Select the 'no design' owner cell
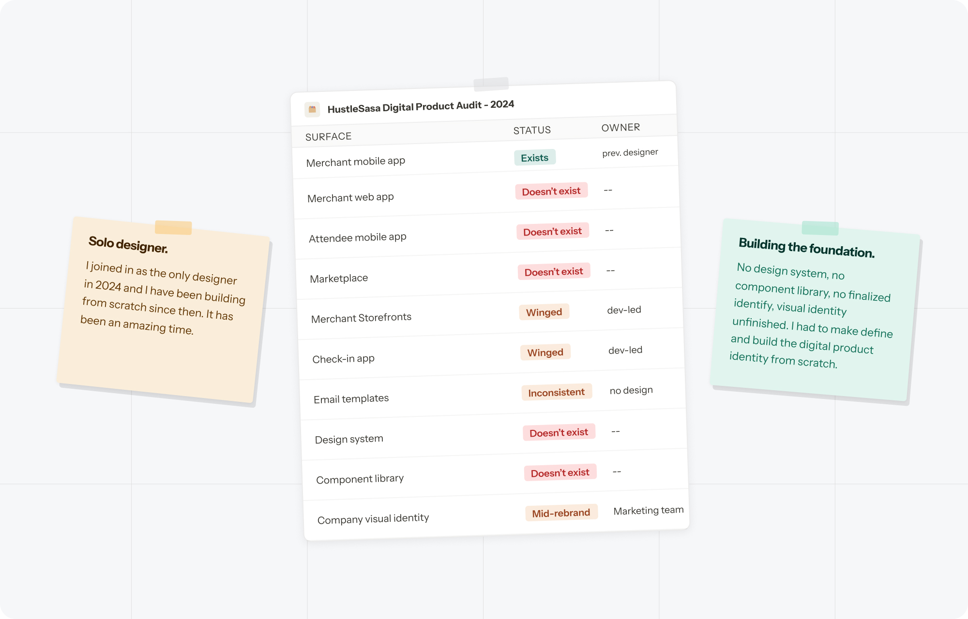968x619 pixels. pos(631,390)
